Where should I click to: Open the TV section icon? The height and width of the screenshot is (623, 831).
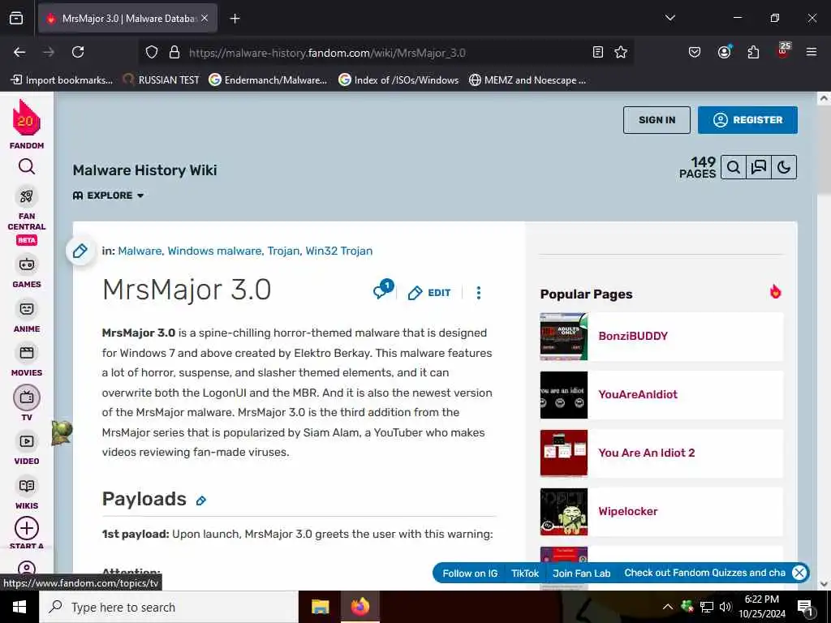[x=27, y=397]
